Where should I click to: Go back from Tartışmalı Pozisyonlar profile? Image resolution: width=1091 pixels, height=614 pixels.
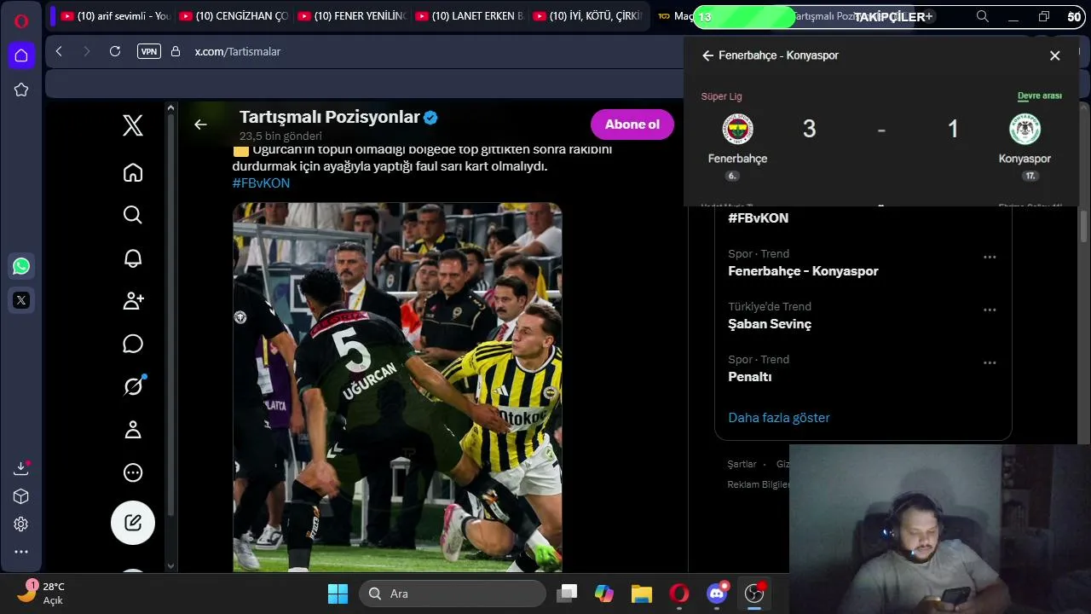200,125
